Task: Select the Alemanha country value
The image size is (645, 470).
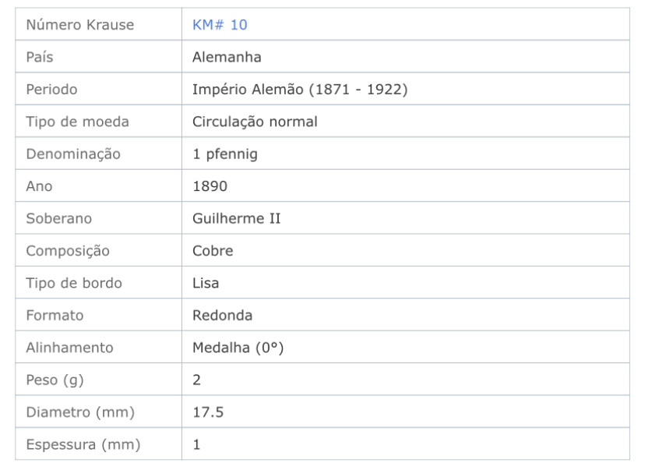Action: click(227, 57)
